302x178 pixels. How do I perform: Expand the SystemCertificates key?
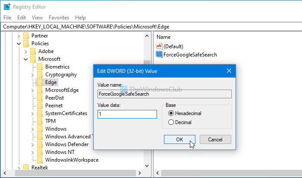click(32, 113)
